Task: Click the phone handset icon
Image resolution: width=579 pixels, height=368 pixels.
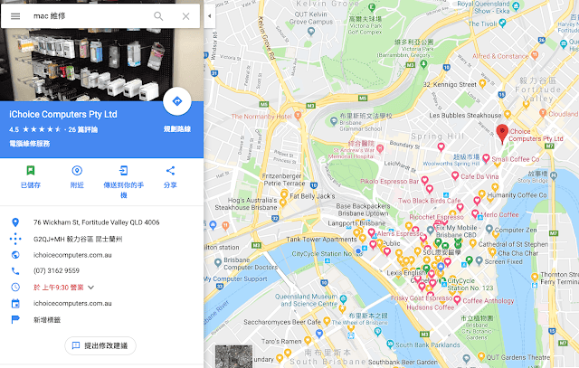Action: pos(15,271)
